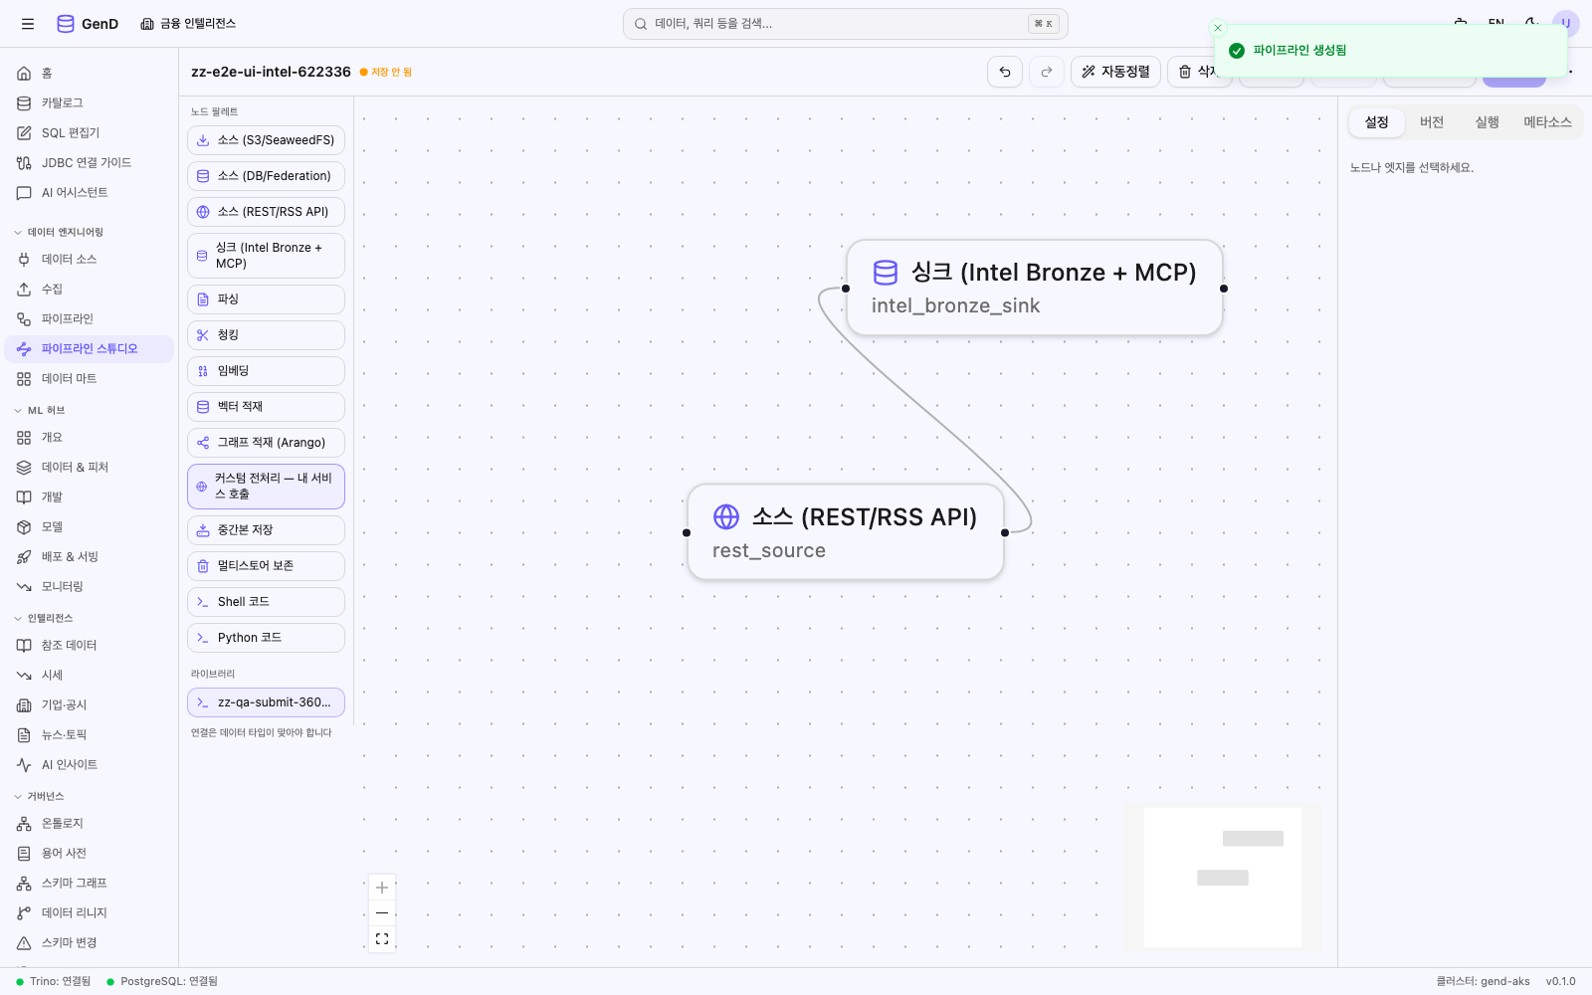Undo the last pipeline change

[x=1005, y=72]
